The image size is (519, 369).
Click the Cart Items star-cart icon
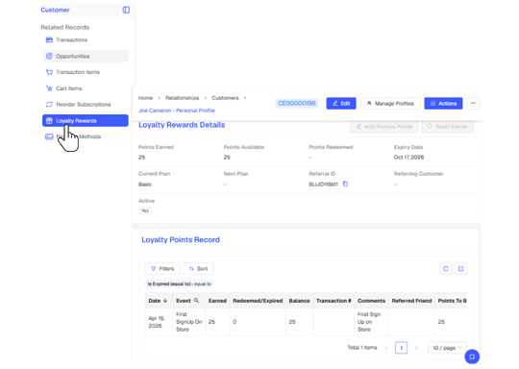pyautogui.click(x=49, y=88)
